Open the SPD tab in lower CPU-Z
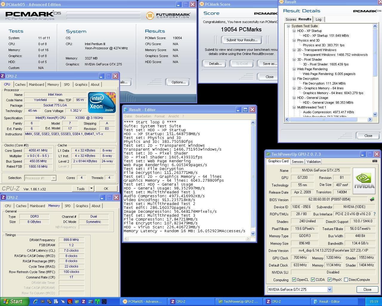 pyautogui.click(x=68, y=206)
